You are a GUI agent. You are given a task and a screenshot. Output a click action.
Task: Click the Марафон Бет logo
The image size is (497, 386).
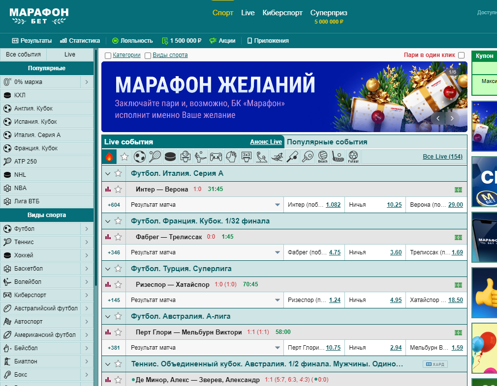[x=39, y=16]
